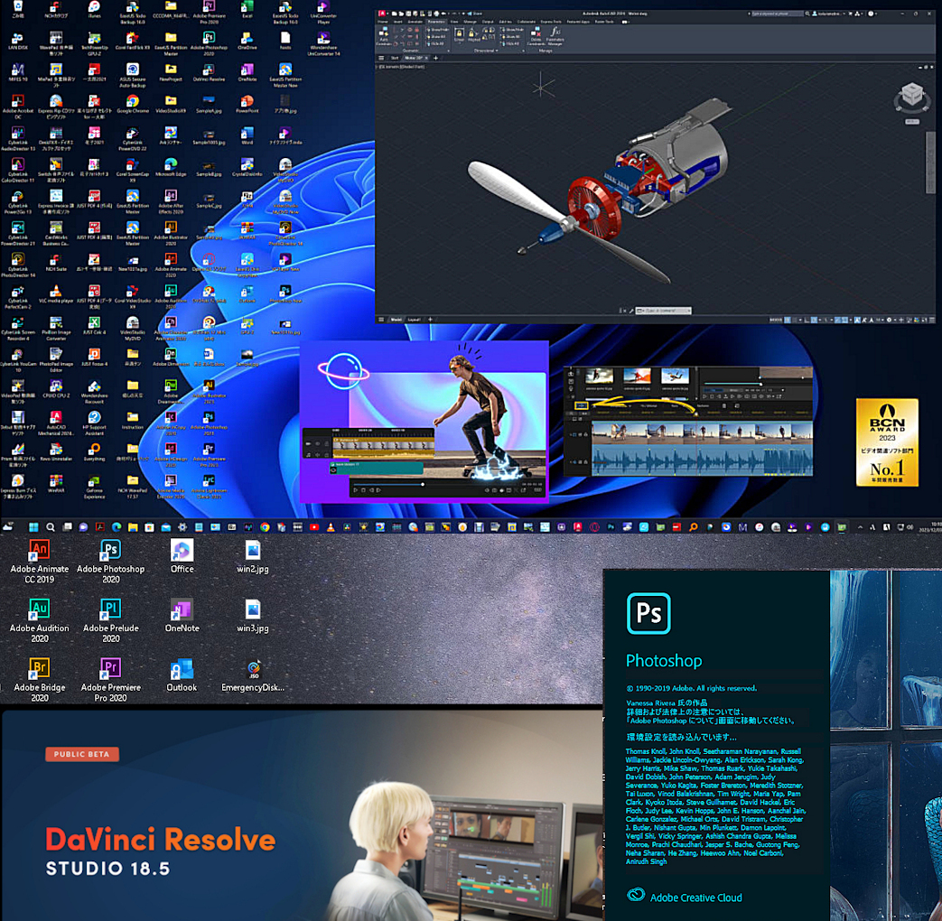Click the Windows Start button on taskbar

(33, 526)
